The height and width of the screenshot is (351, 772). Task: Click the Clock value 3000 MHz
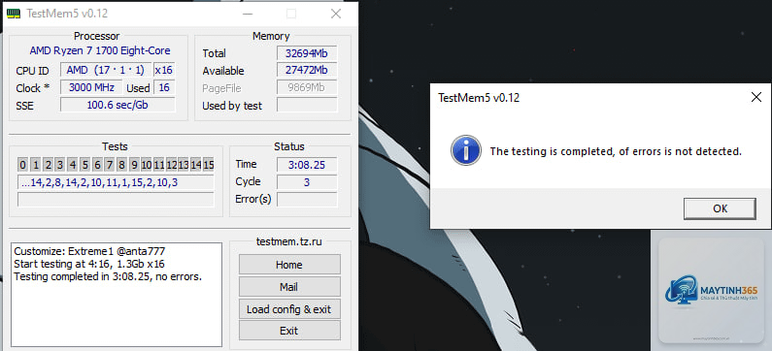91,88
